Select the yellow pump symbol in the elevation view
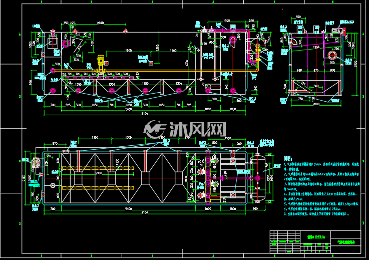 pos(101,63)
